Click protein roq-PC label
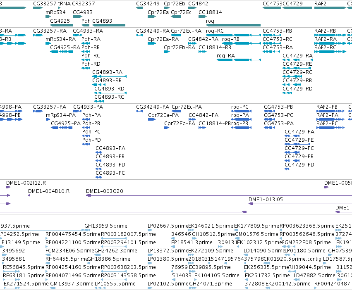Viewport: 352px width, 290px height. tap(240, 107)
